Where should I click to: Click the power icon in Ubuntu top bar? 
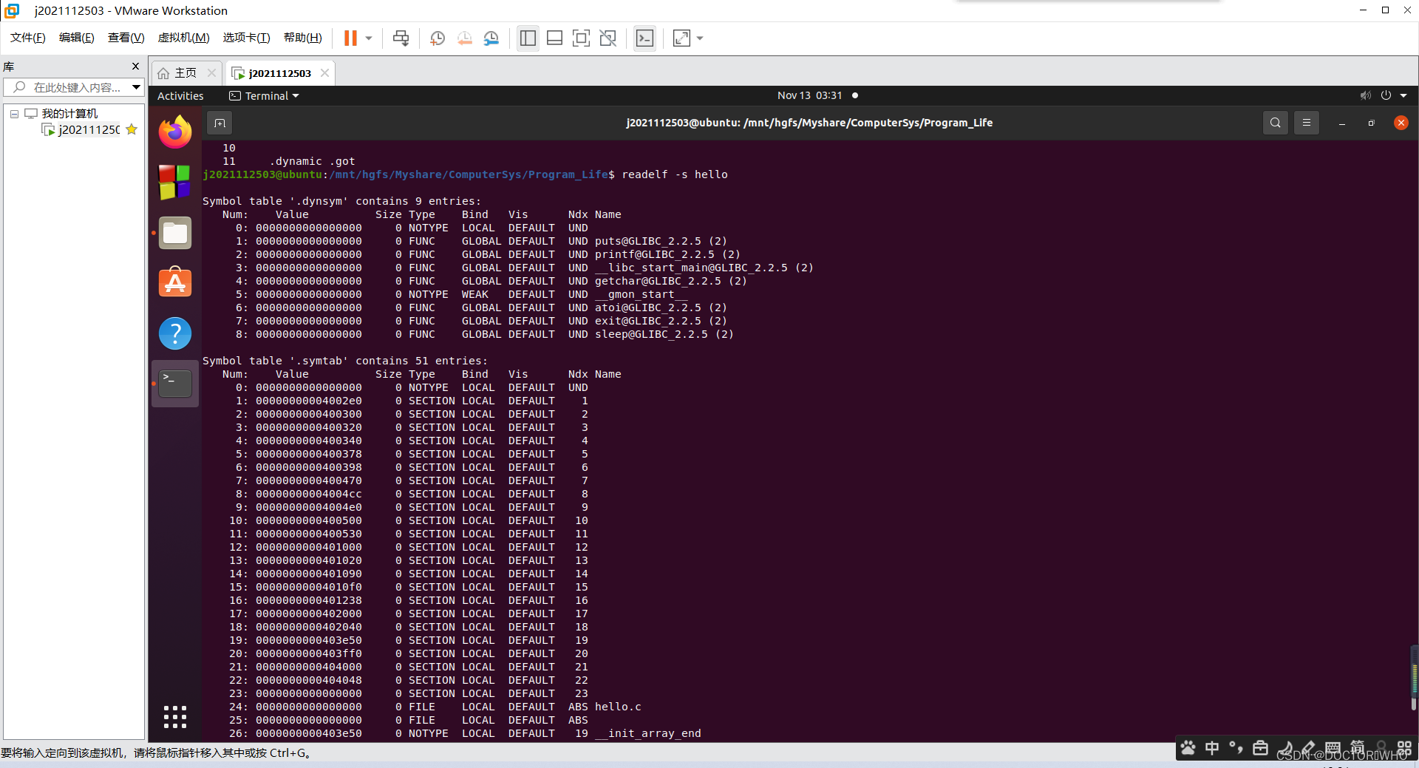pyautogui.click(x=1386, y=95)
